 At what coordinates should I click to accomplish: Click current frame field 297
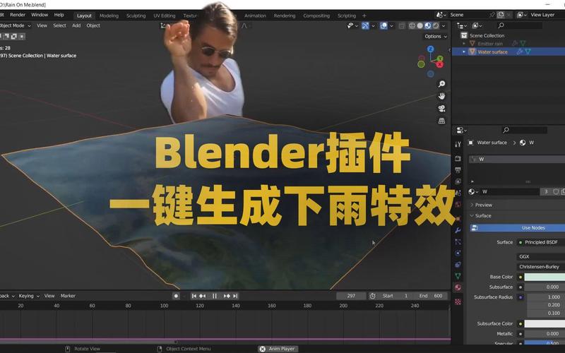(x=351, y=296)
